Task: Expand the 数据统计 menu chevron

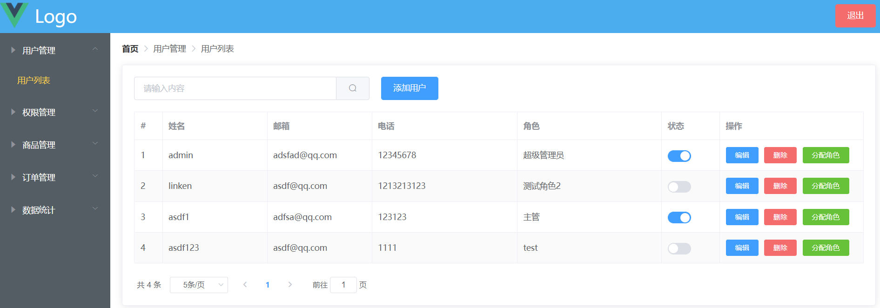Action: (x=95, y=208)
